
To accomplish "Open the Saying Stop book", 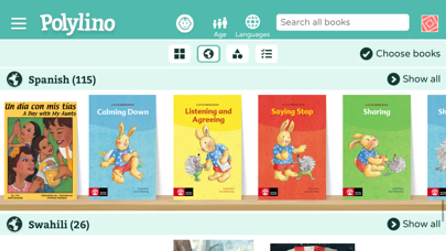I will (x=292, y=147).
